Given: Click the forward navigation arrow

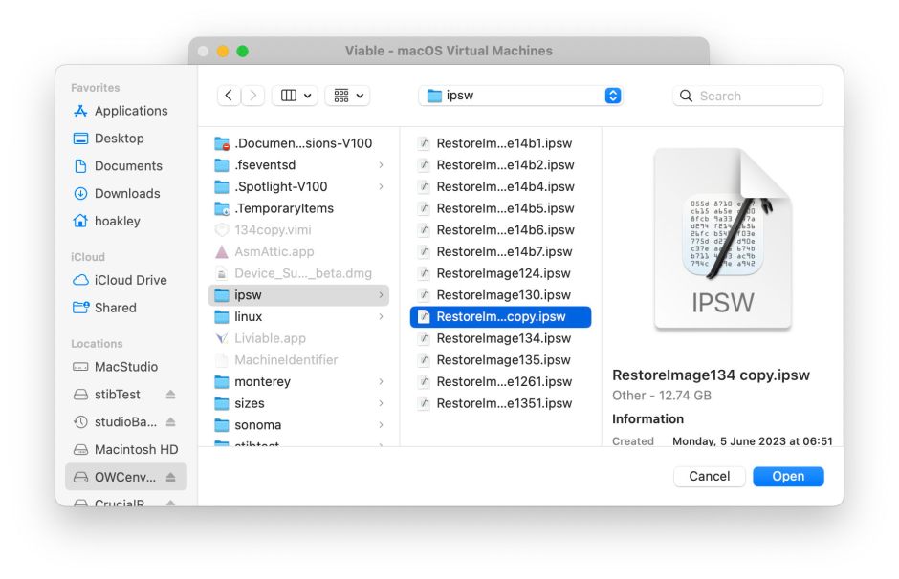Looking at the screenshot, I should [x=253, y=96].
